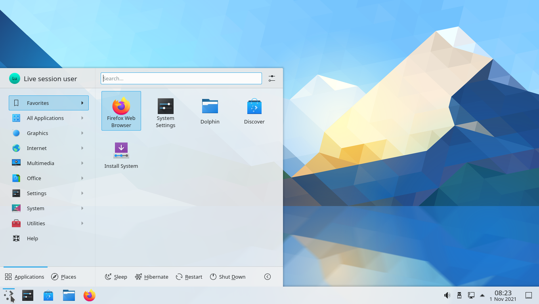This screenshot has height=304, width=539.
Task: Open System Settings from the taskbar
Action: (x=28, y=295)
